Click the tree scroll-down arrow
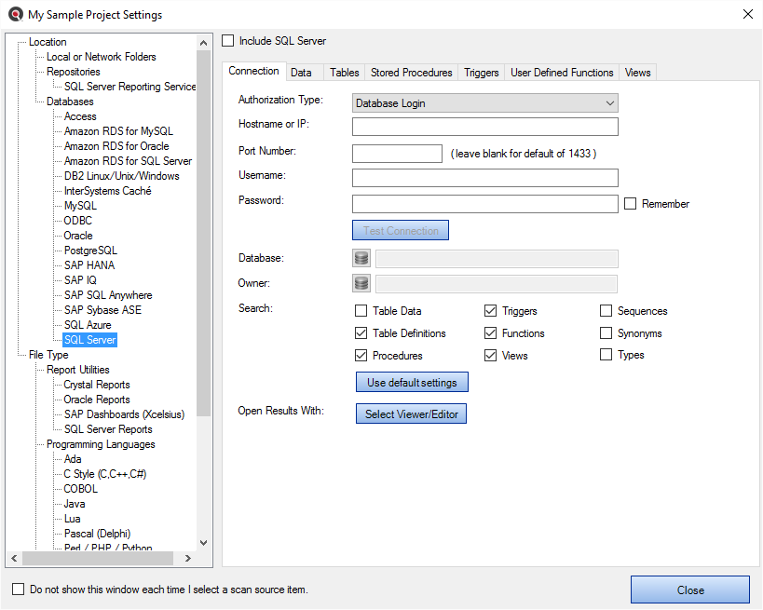The width and height of the screenshot is (763, 610). click(x=204, y=543)
